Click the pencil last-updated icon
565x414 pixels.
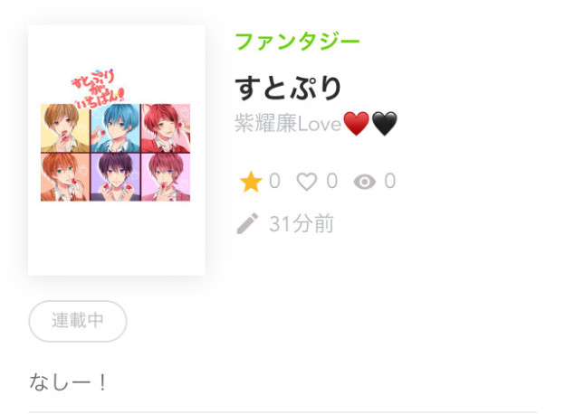point(247,223)
